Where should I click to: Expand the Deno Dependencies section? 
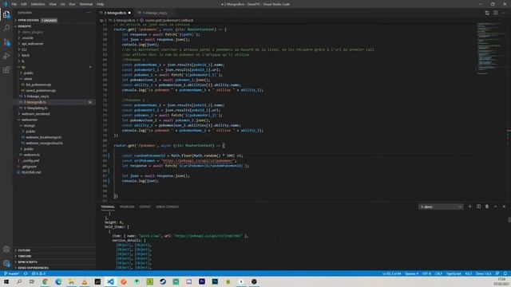(x=33, y=268)
